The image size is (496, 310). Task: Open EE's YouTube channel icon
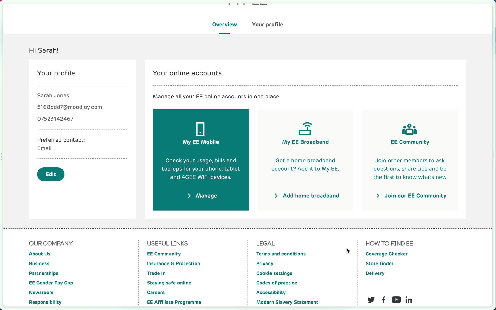[396, 300]
